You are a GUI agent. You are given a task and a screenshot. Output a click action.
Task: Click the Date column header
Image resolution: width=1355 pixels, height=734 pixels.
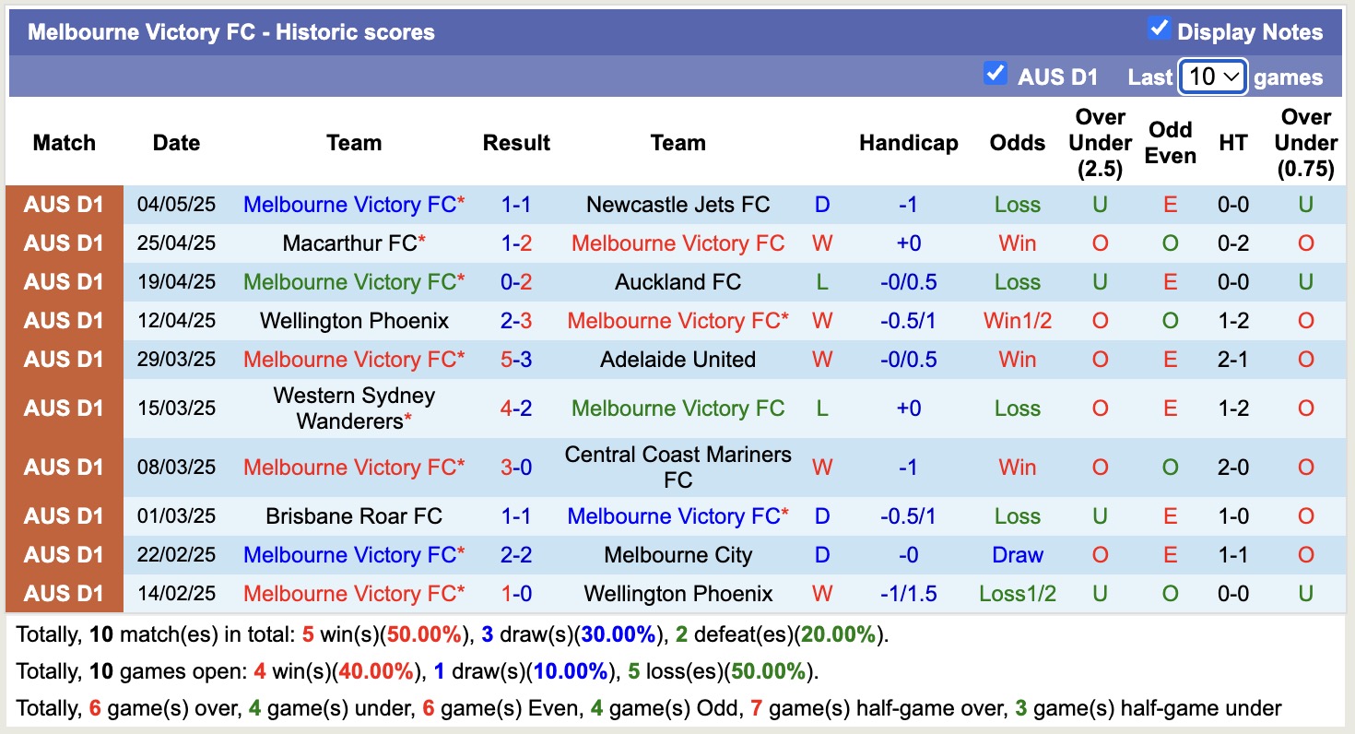point(175,143)
